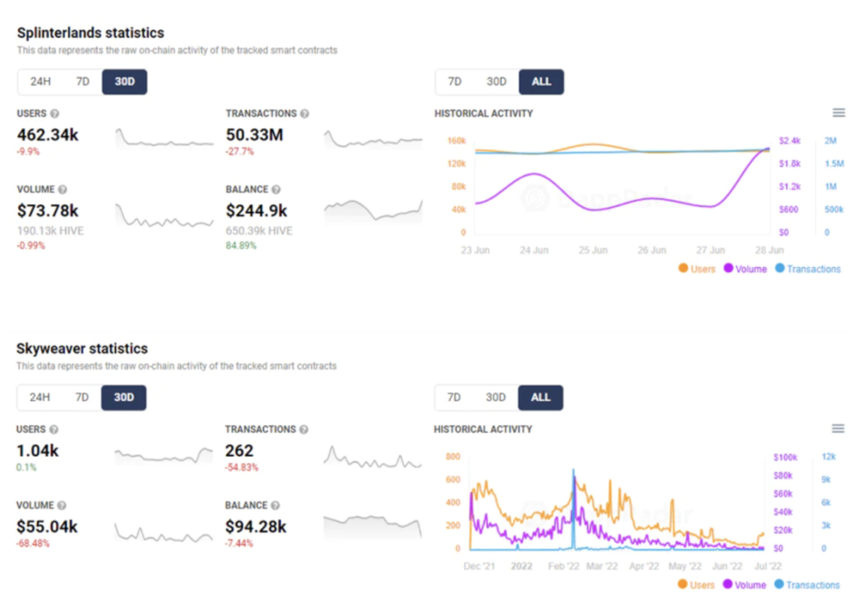Switch Skyweaver historical chart to ALL
Image resolution: width=866 pixels, height=608 pixels.
pos(540,397)
